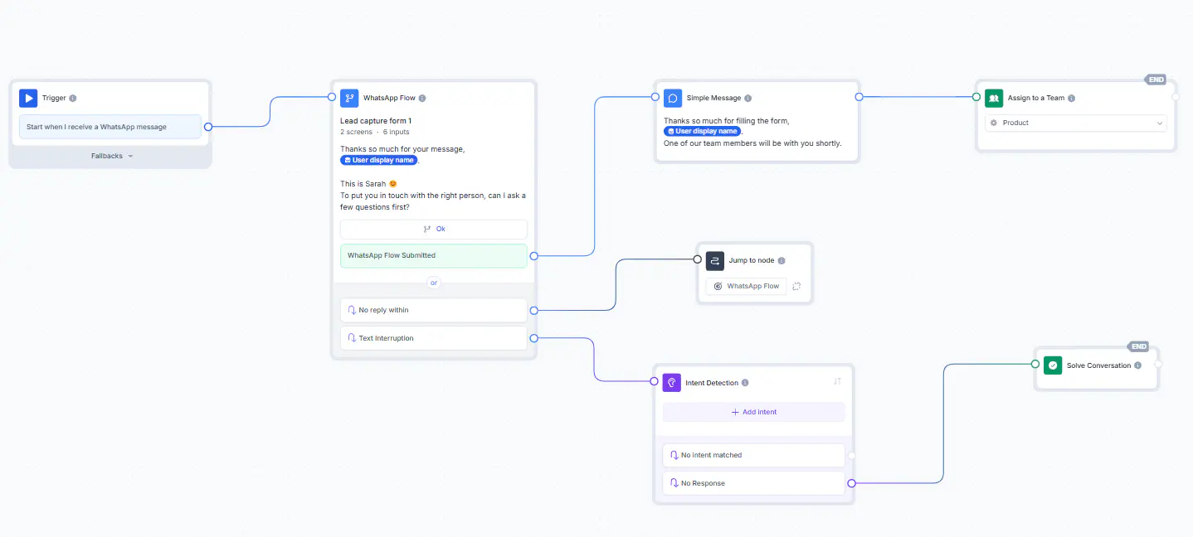Click the Assign to a Team icon
Image resolution: width=1193 pixels, height=537 pixels.
tap(994, 98)
